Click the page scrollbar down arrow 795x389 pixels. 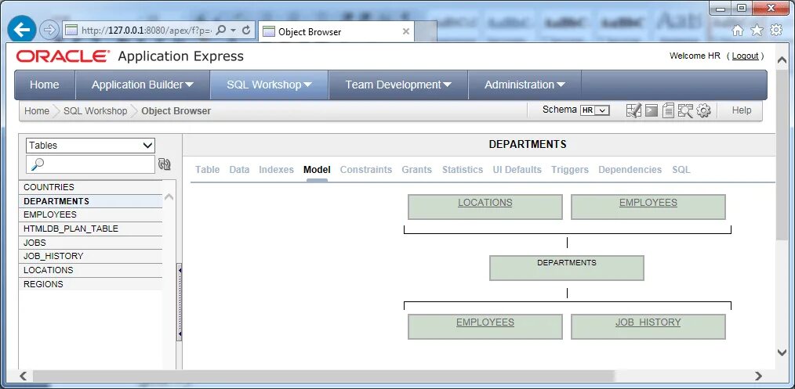(x=782, y=352)
